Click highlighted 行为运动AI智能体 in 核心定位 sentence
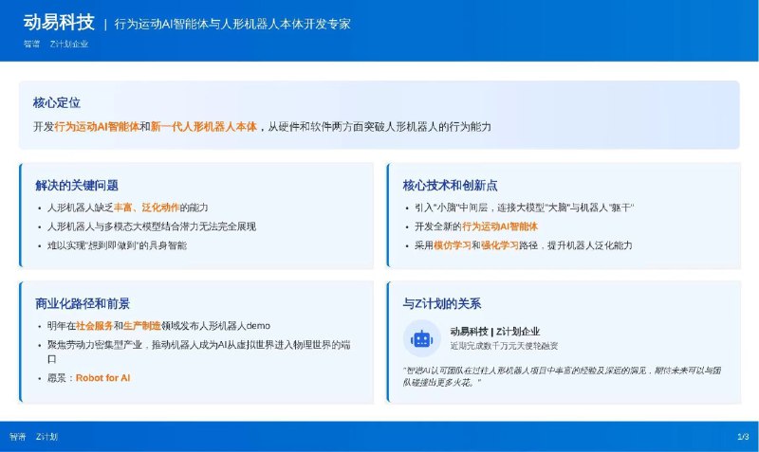Image resolution: width=759 pixels, height=452 pixels. coord(97,127)
